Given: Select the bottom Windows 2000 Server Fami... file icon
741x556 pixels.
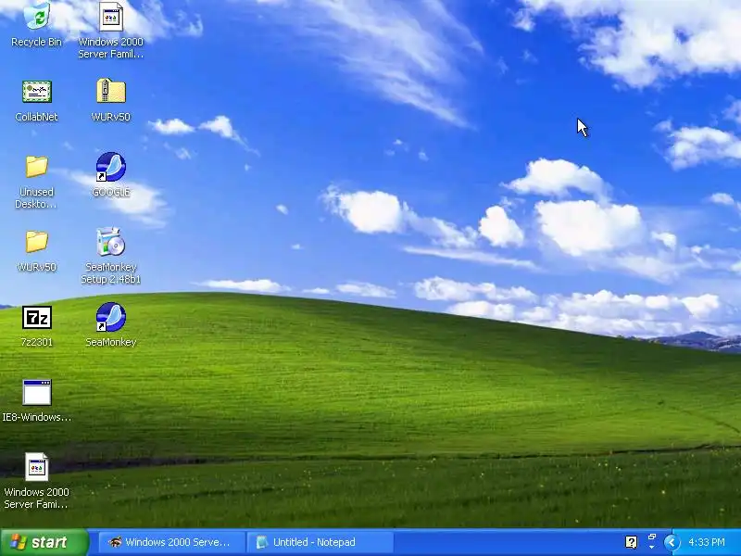Looking at the screenshot, I should click(37, 467).
